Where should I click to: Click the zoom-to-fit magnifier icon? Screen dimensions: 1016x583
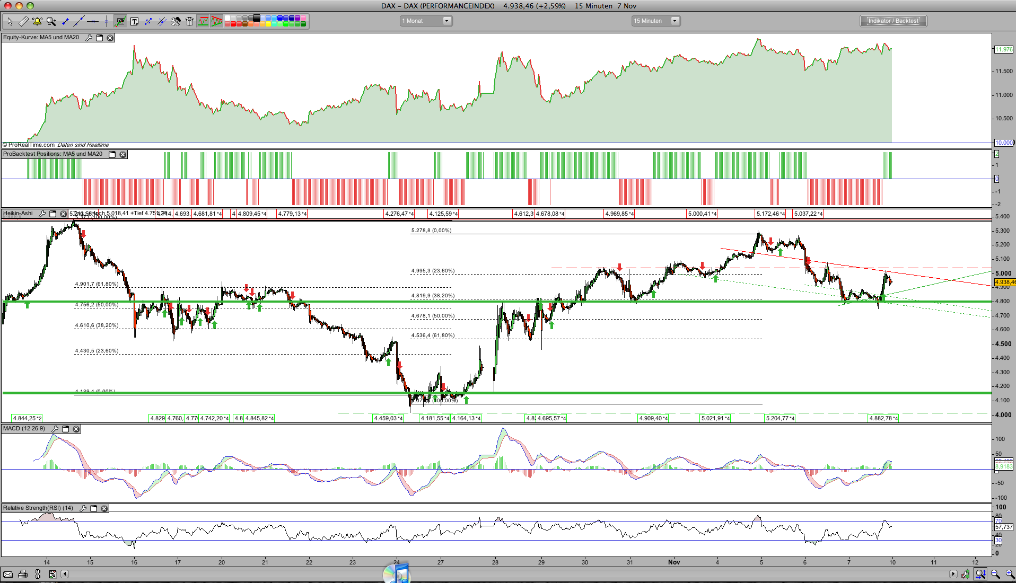980,574
